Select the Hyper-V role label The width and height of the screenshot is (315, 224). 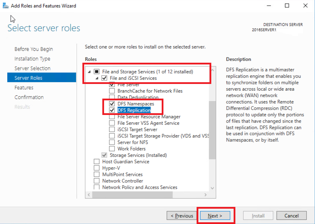pos(111,168)
